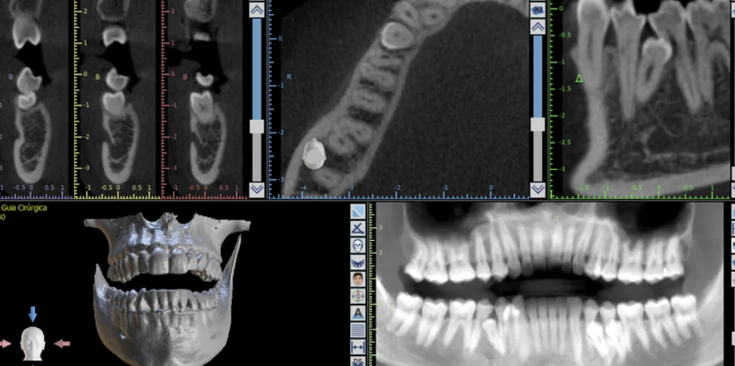
Task: Click the 3D skull reconstruction
Action: tap(166, 289)
